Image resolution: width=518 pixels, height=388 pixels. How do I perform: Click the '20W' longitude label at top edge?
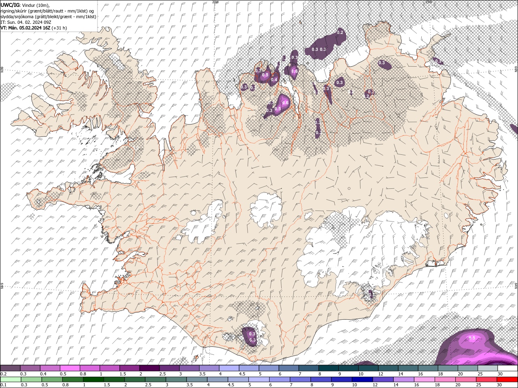tap(215, 2)
